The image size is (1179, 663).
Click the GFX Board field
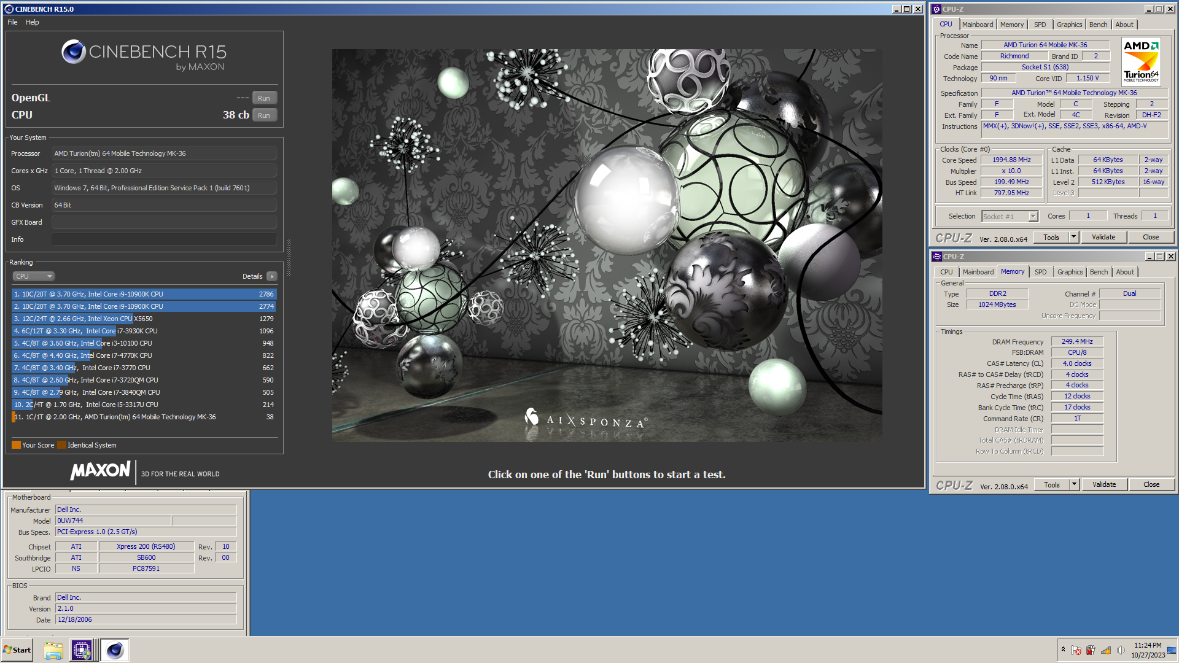pyautogui.click(x=164, y=222)
